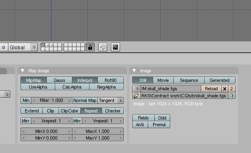Switch to the Generated image type tab
The height and width of the screenshot is (153, 251).
click(x=220, y=80)
